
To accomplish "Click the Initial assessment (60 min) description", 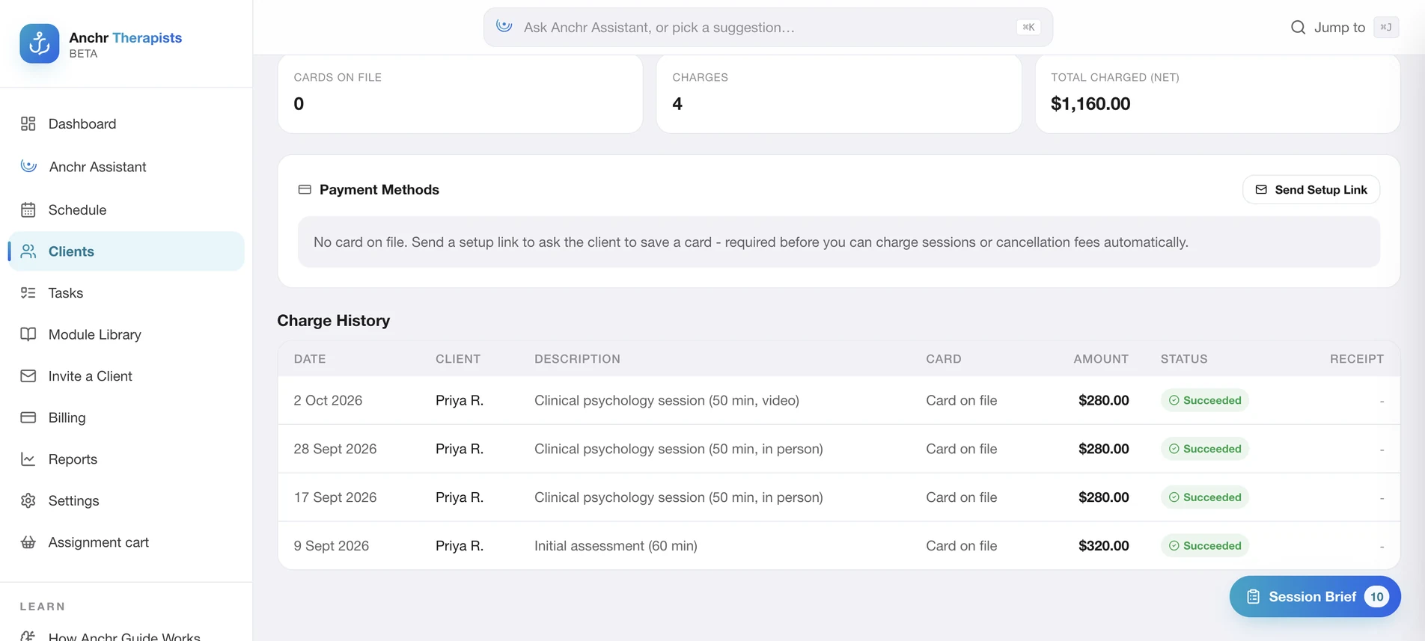I will coord(616,545).
